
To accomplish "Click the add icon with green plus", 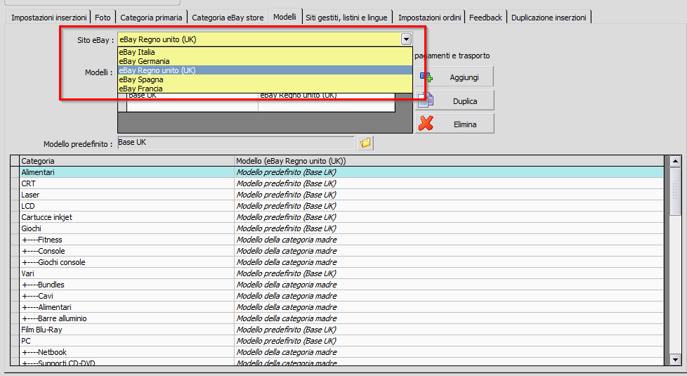I will [x=426, y=77].
